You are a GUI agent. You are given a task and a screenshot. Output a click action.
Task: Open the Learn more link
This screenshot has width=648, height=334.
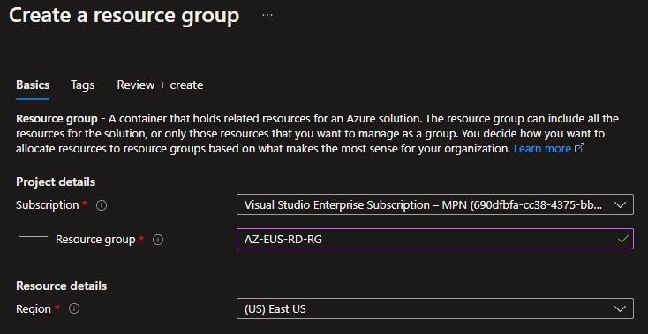[x=542, y=148]
